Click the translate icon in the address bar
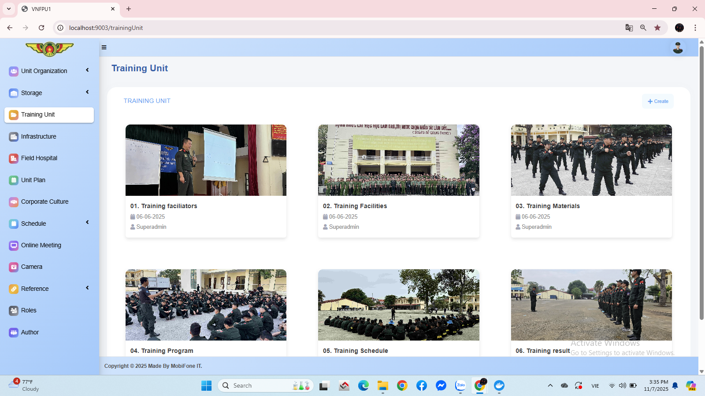The image size is (705, 396). (x=629, y=28)
